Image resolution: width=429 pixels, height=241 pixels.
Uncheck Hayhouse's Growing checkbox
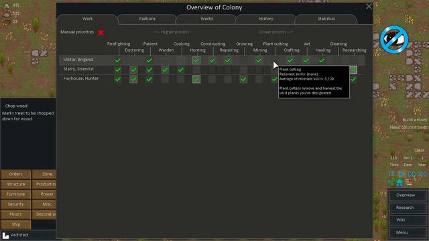click(x=243, y=80)
